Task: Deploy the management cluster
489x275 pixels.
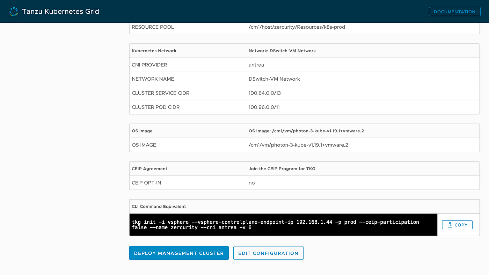Action: click(179, 253)
